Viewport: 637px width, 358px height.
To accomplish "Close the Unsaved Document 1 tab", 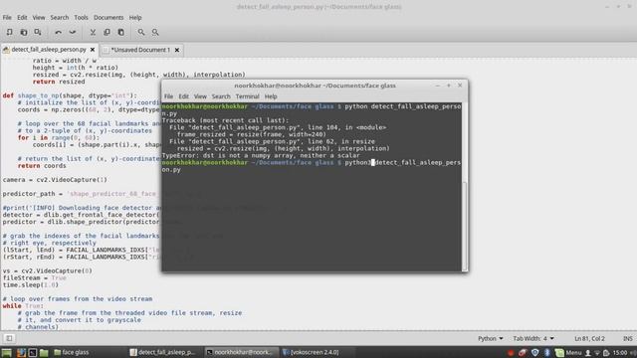I will [x=177, y=50].
